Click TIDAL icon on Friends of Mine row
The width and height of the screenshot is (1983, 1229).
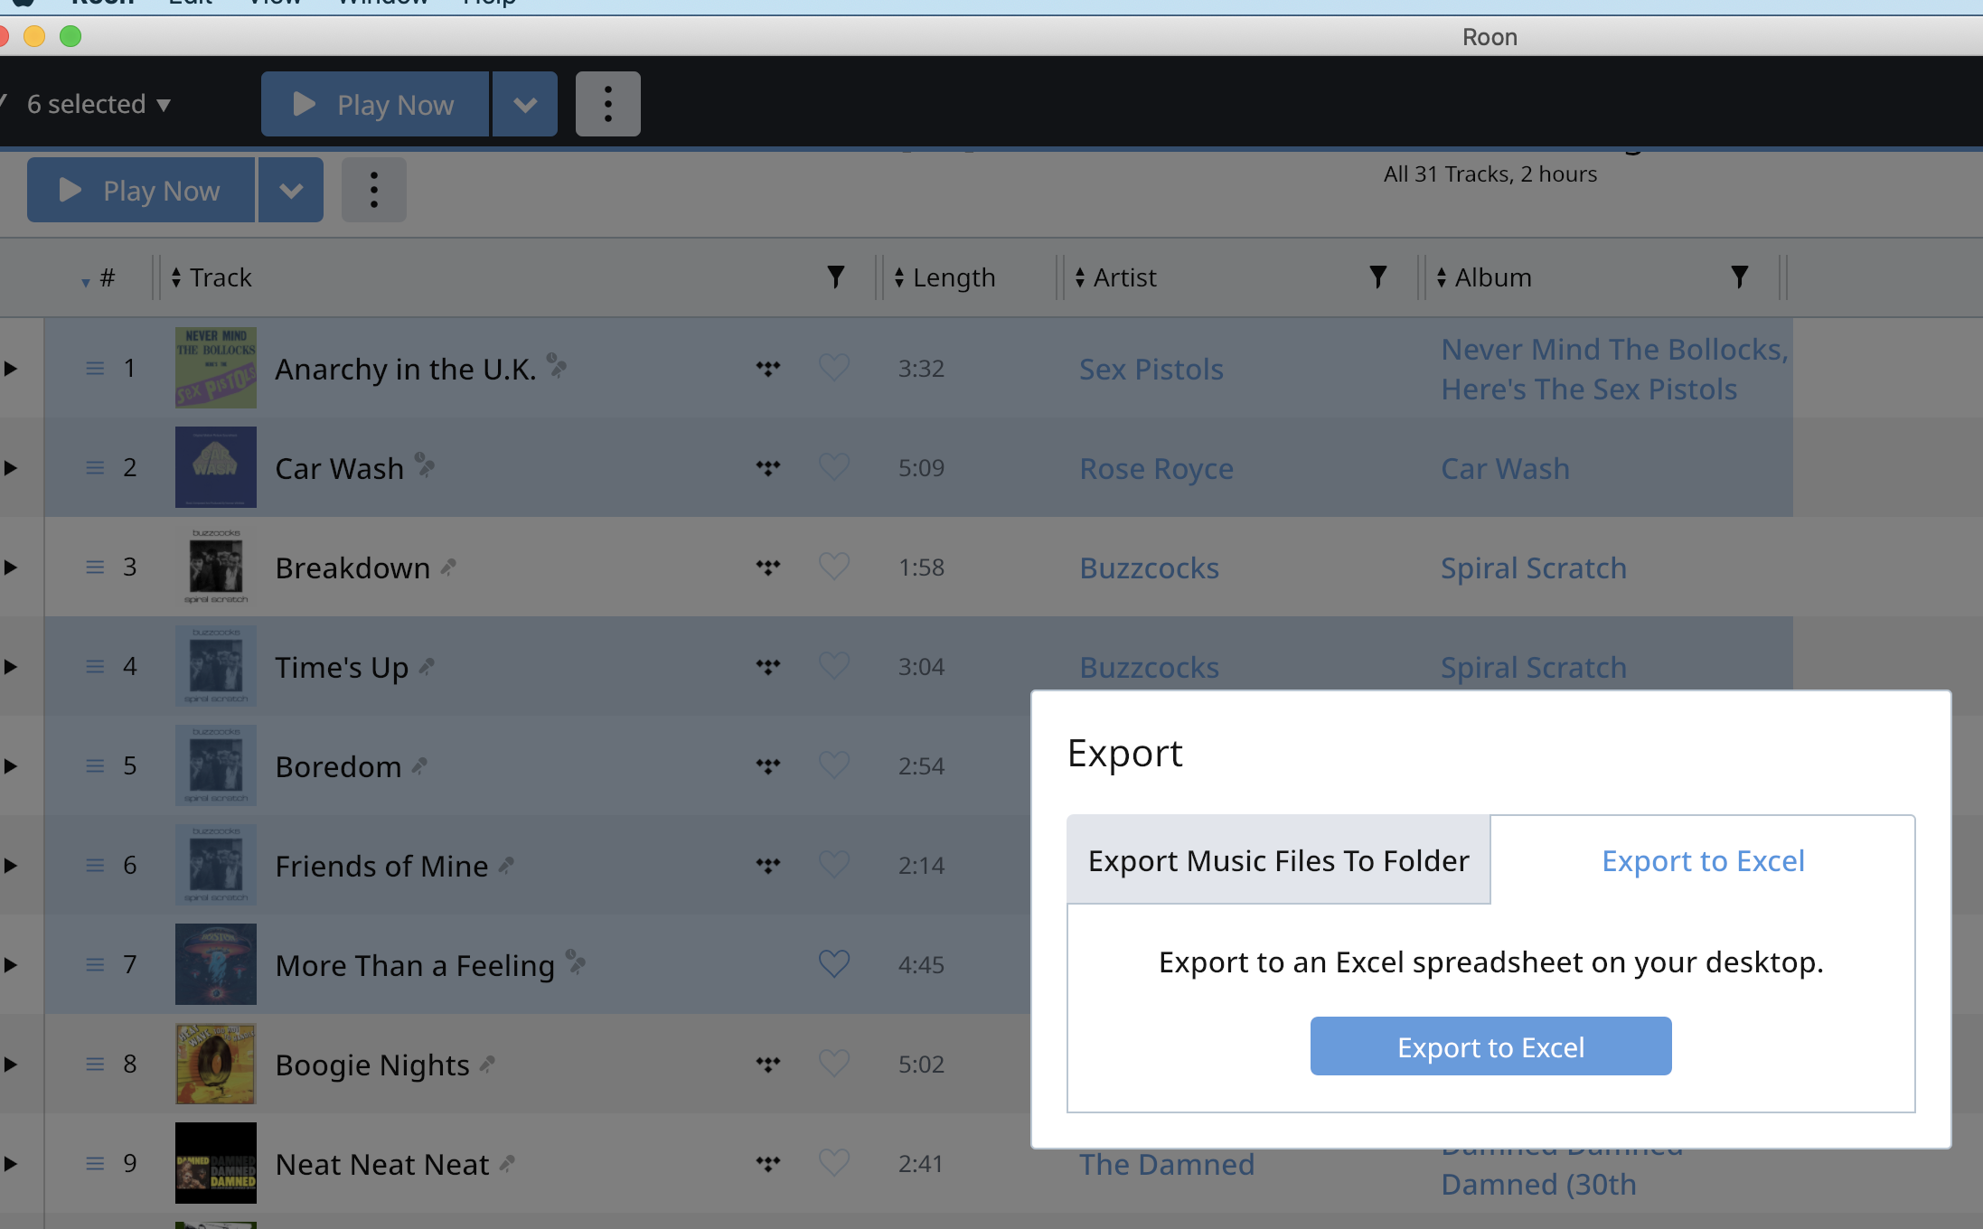click(767, 866)
